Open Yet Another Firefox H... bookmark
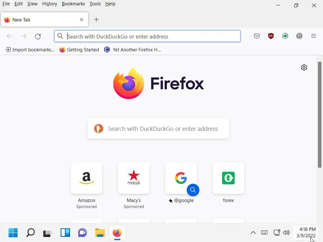The height and width of the screenshot is (242, 323). point(132,49)
